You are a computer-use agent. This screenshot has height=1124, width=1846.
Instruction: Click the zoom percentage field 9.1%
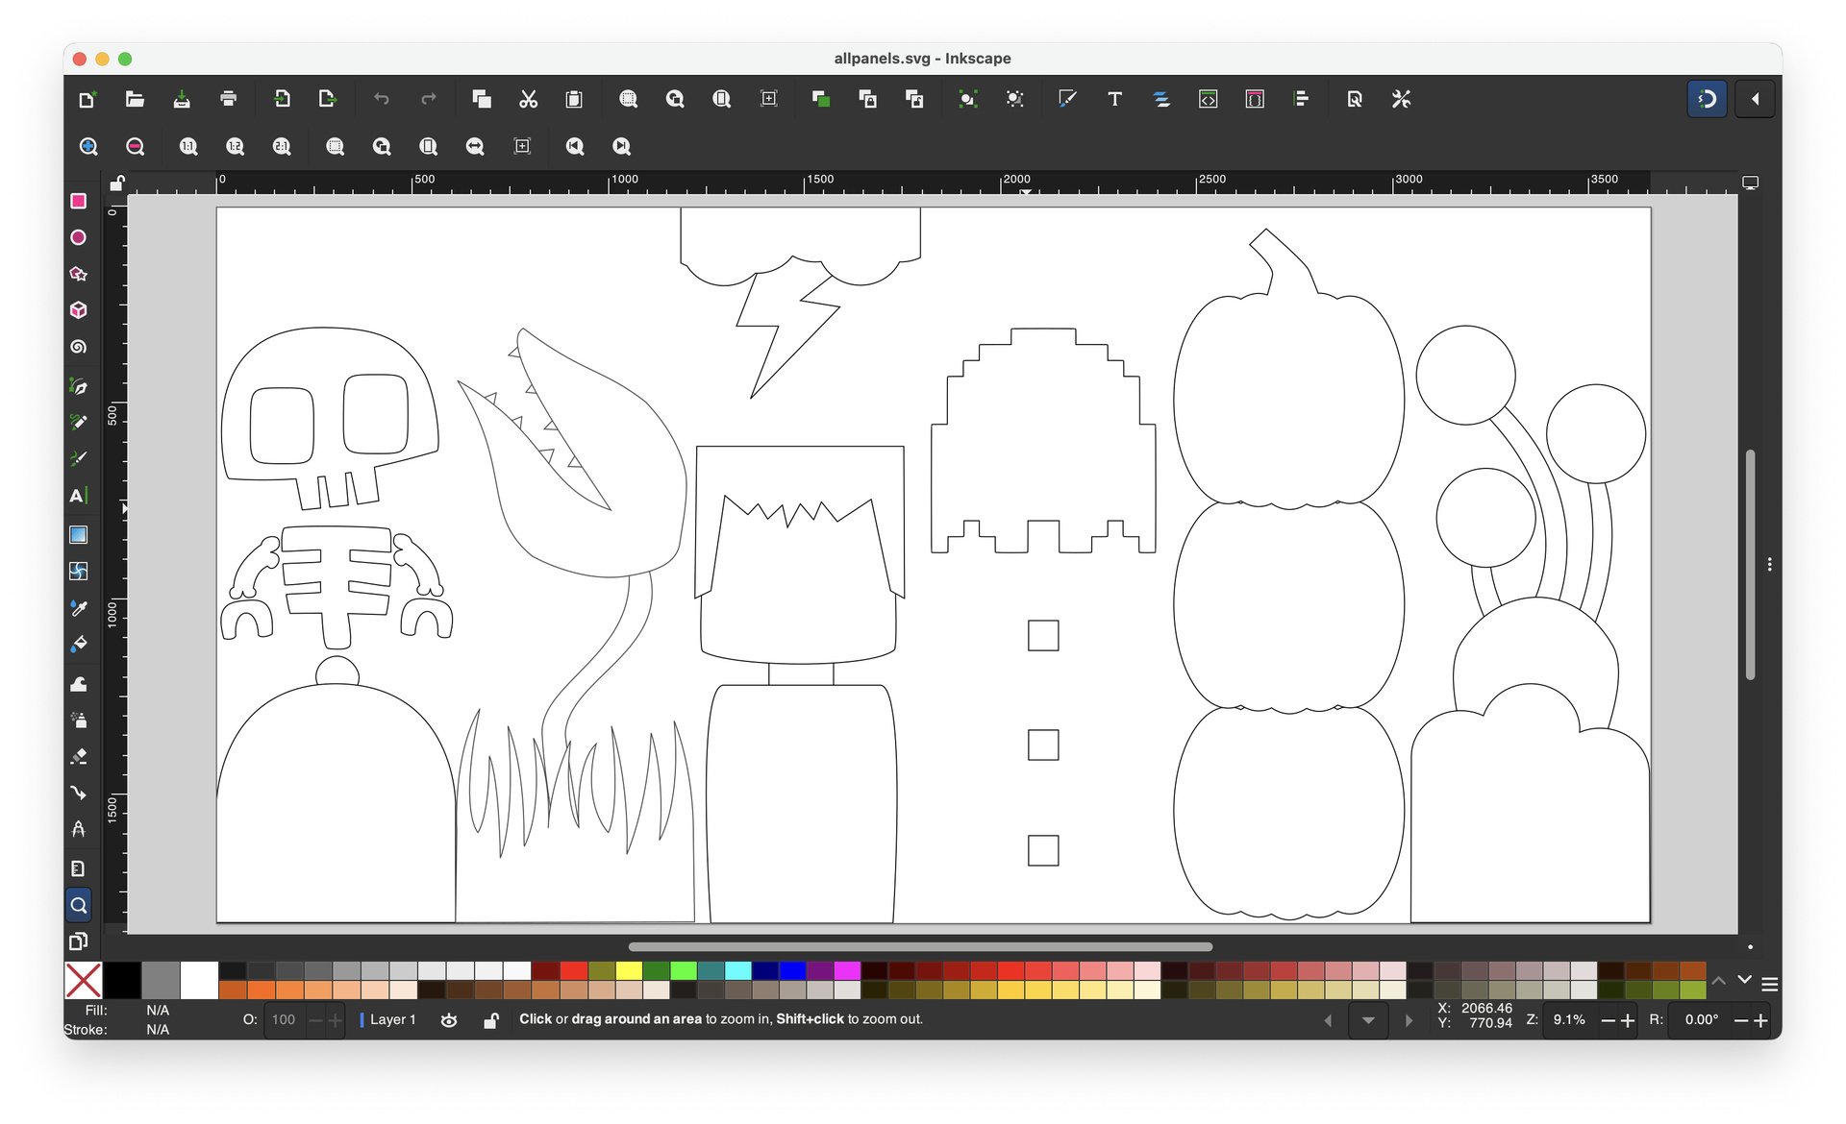pos(1570,1020)
